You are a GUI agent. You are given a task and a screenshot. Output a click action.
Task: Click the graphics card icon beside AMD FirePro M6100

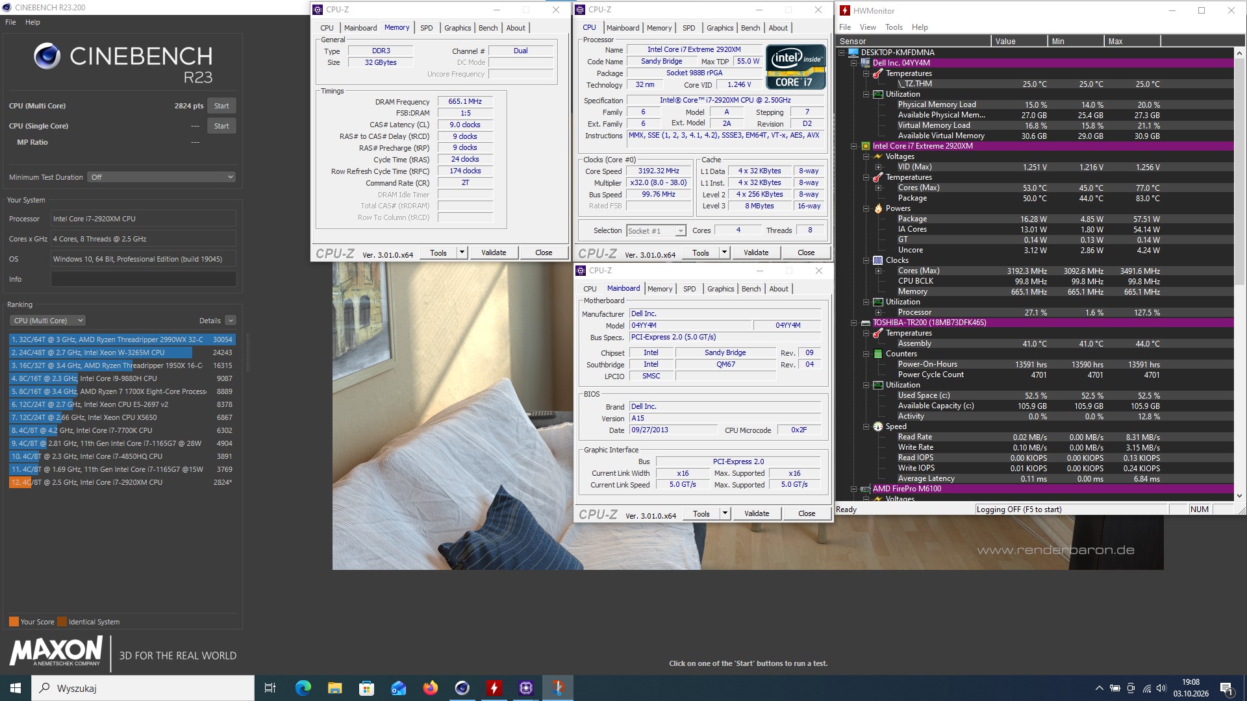point(865,489)
